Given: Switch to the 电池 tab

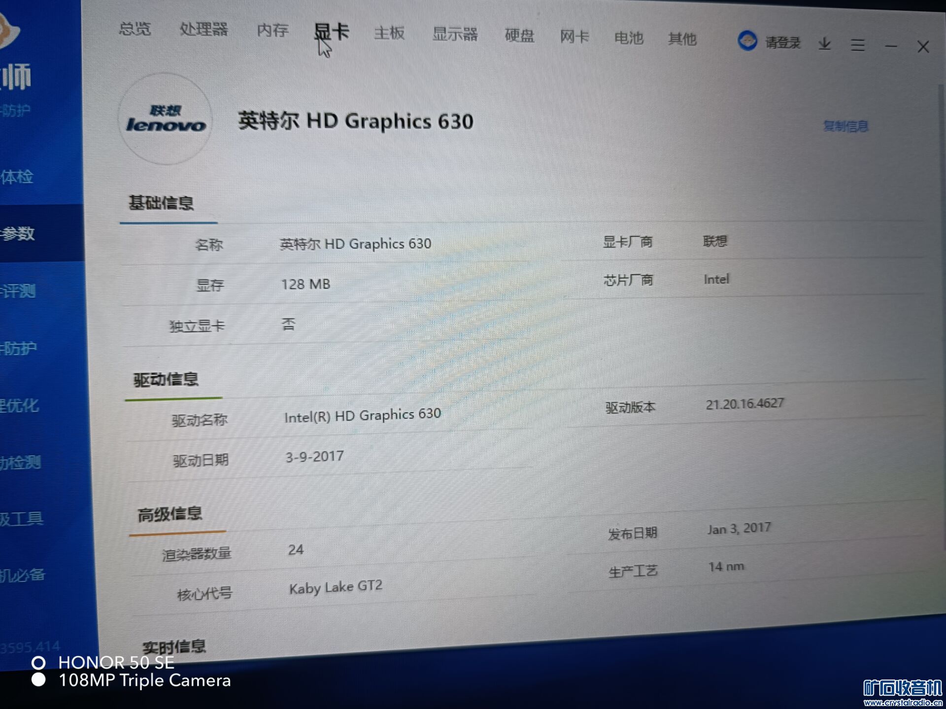Looking at the screenshot, I should [x=629, y=38].
